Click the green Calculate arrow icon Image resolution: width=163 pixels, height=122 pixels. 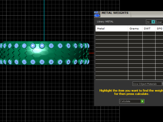[x=142, y=101]
